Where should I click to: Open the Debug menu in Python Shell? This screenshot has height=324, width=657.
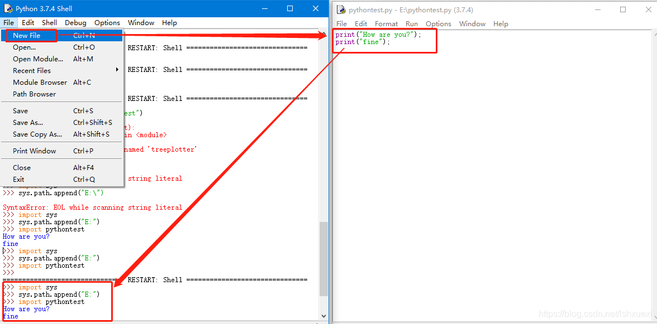point(75,22)
